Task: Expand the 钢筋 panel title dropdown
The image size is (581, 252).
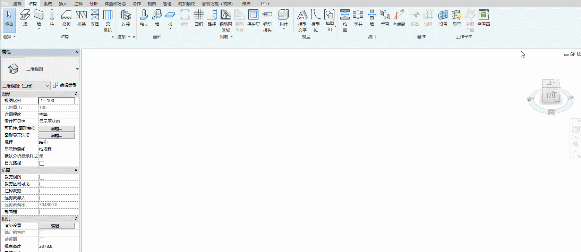Action: point(226,36)
